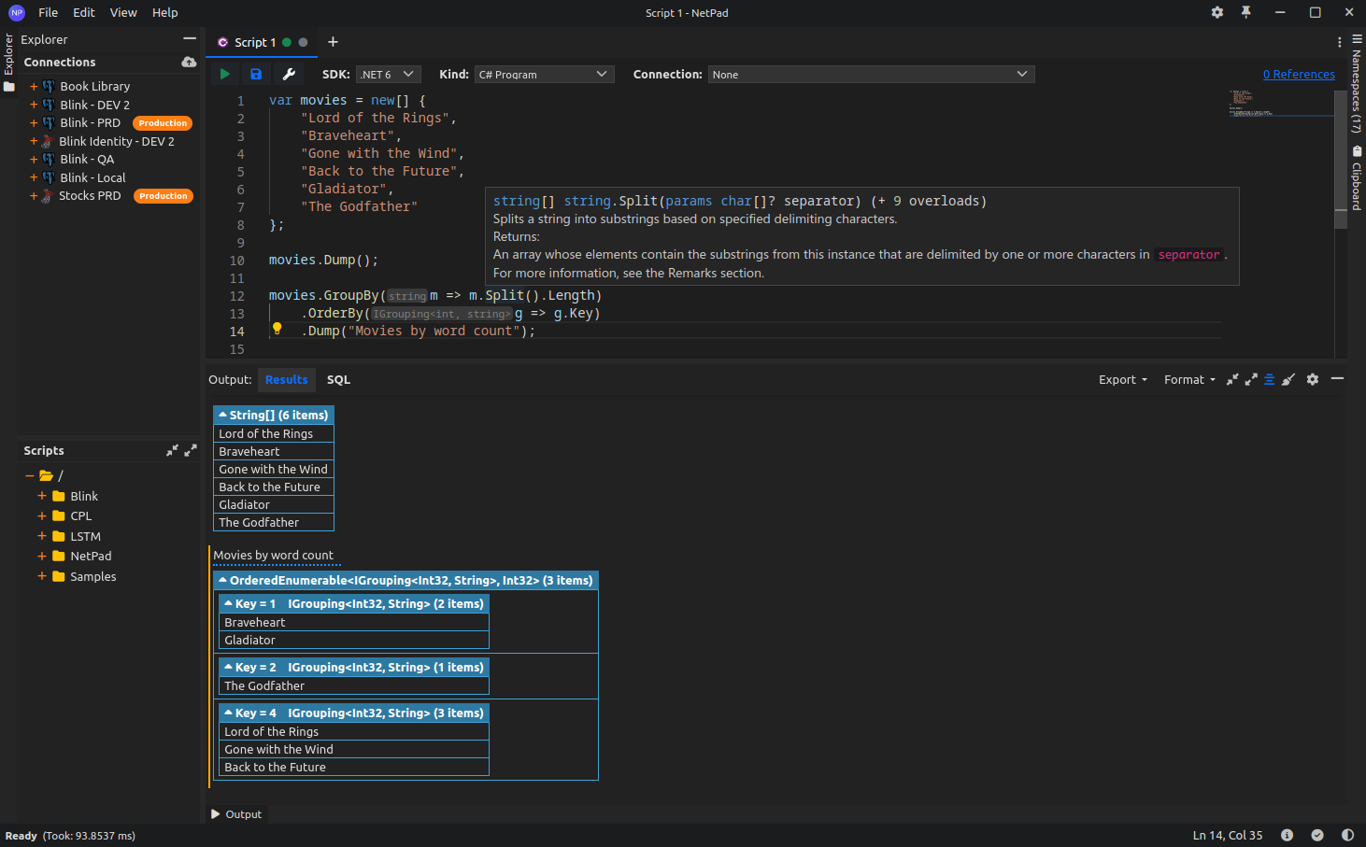Expand the Samples folder in Scripts
Image resolution: width=1366 pixels, height=847 pixels.
point(42,576)
